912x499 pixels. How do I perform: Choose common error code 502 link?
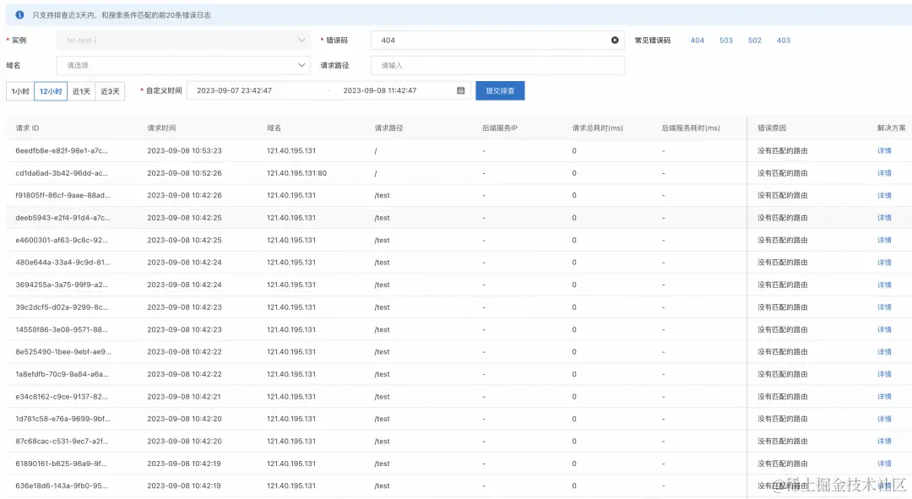tap(755, 41)
